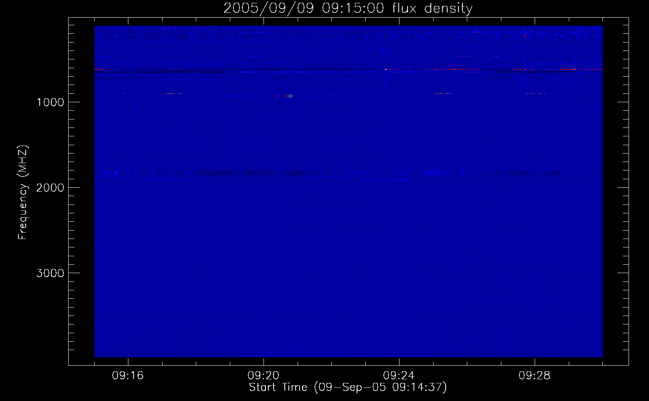This screenshot has height=401, width=649.
Task: Click the 09:16 time tick label
Action: 128,375
